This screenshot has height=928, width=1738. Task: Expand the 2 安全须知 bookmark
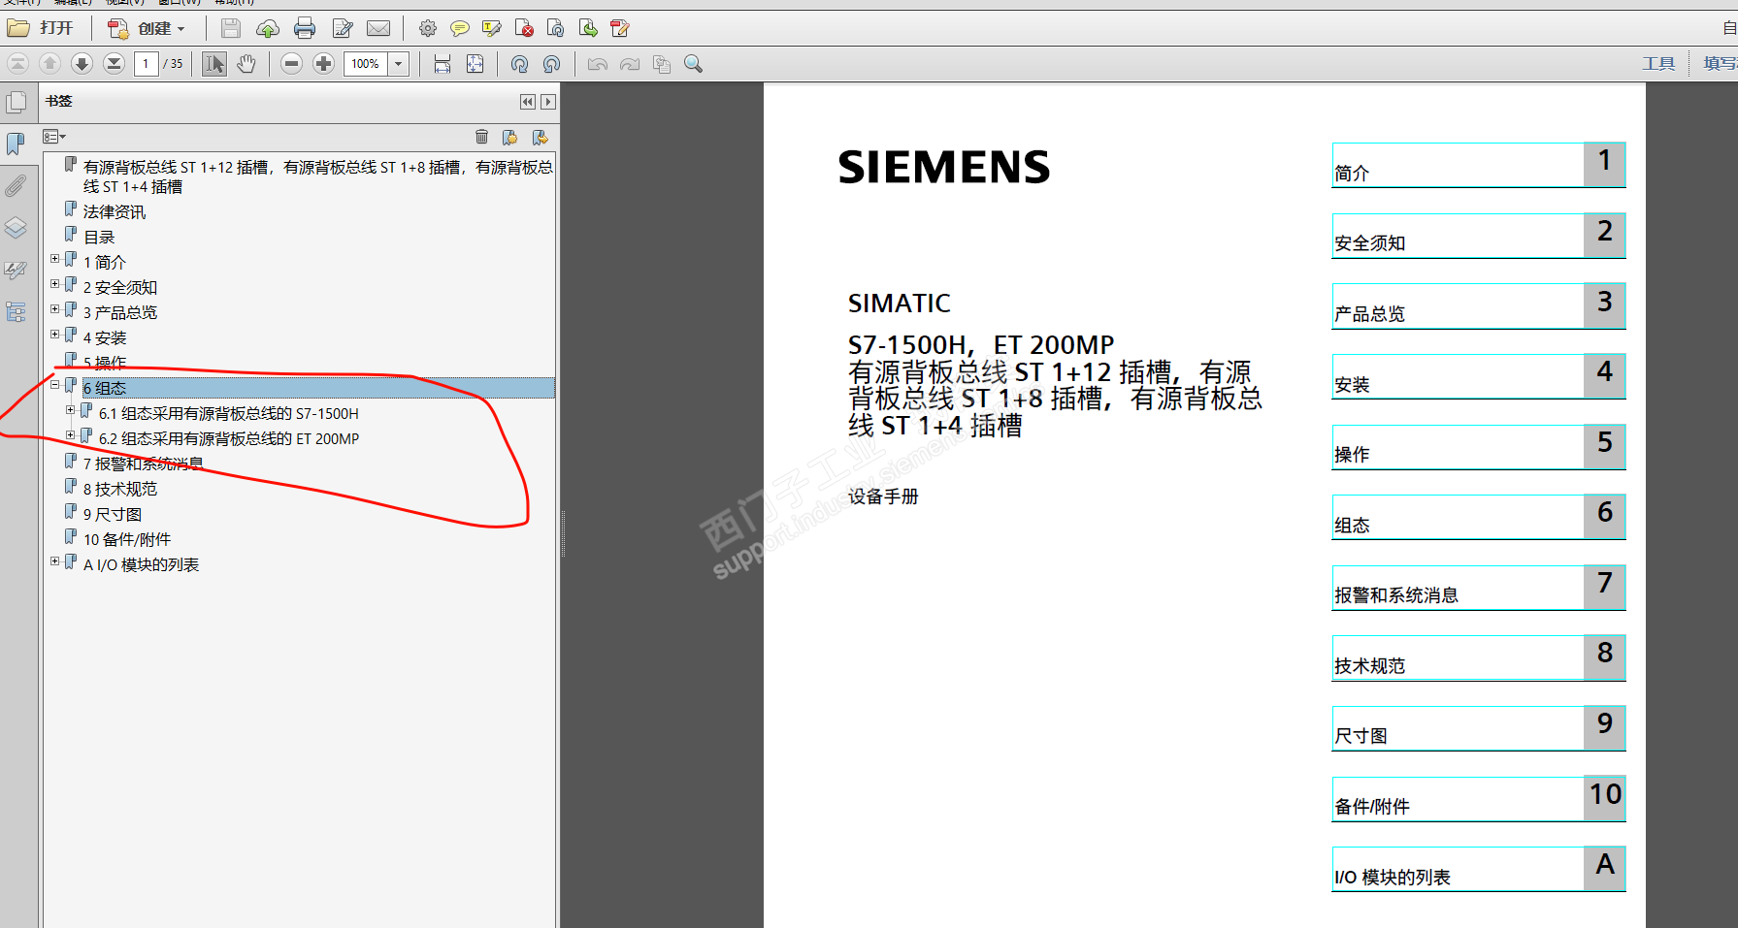(55, 284)
